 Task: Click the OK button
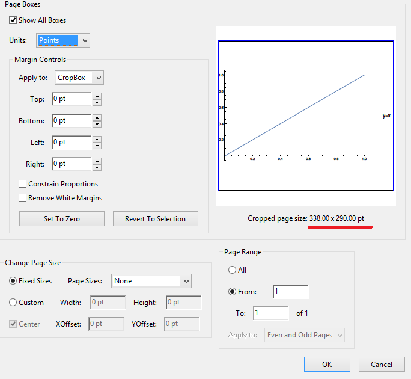(x=327, y=365)
